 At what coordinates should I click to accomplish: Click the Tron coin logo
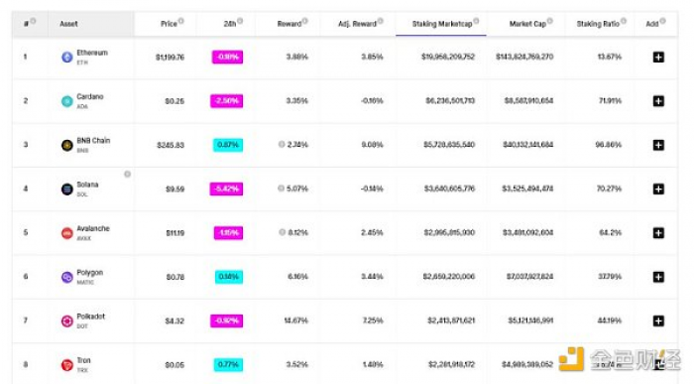pos(66,365)
